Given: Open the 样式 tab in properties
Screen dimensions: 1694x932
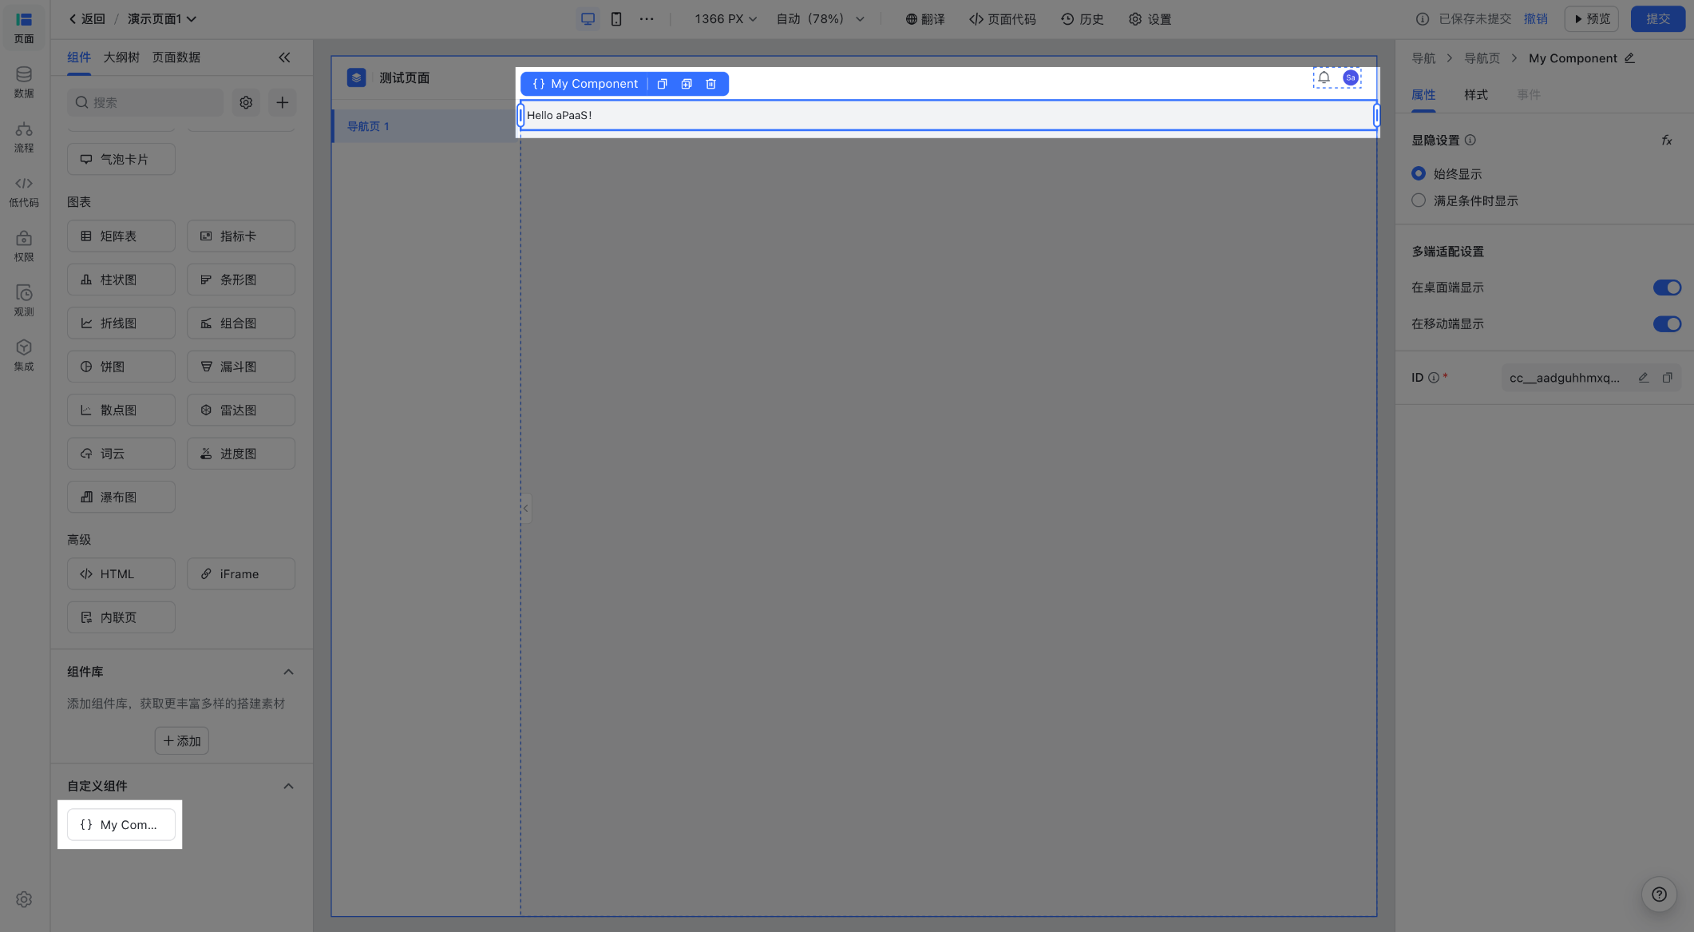Looking at the screenshot, I should pyautogui.click(x=1475, y=95).
